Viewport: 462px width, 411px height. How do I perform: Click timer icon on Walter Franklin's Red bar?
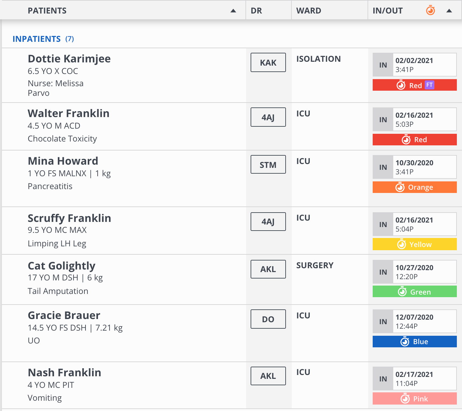point(406,140)
